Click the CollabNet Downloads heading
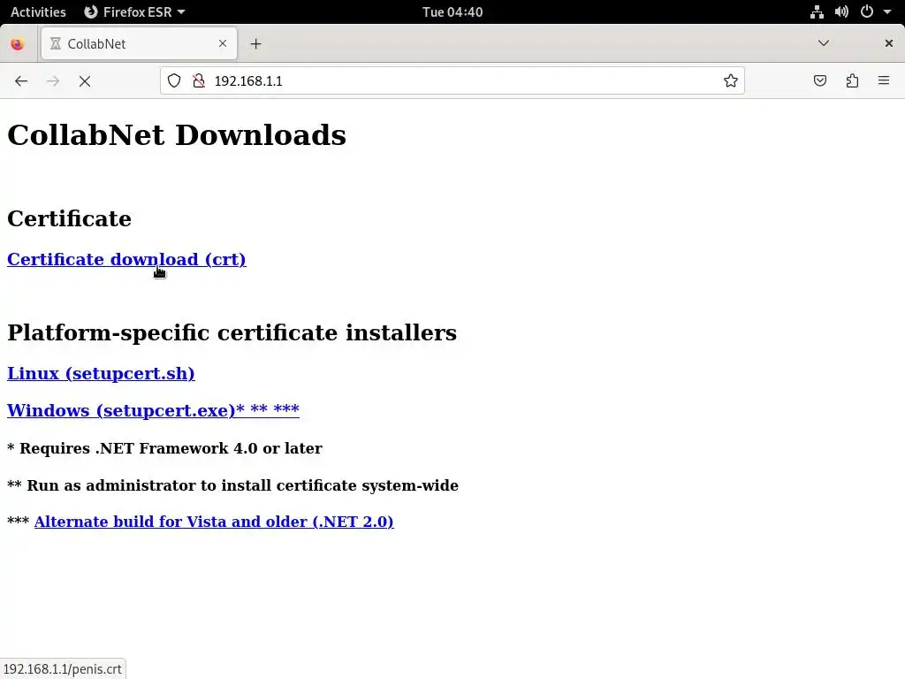Viewport: 905px width, 679px height. tap(177, 135)
